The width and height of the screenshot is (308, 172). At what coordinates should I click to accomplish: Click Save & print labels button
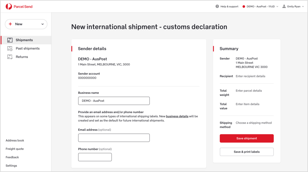coord(246,152)
